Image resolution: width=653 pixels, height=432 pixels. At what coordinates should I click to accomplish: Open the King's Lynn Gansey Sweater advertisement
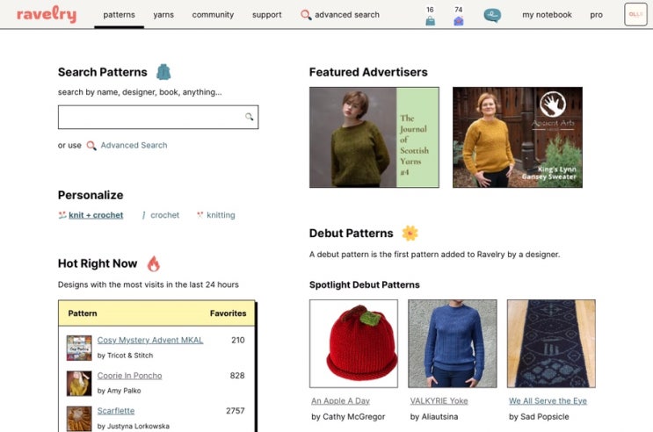[x=518, y=137]
